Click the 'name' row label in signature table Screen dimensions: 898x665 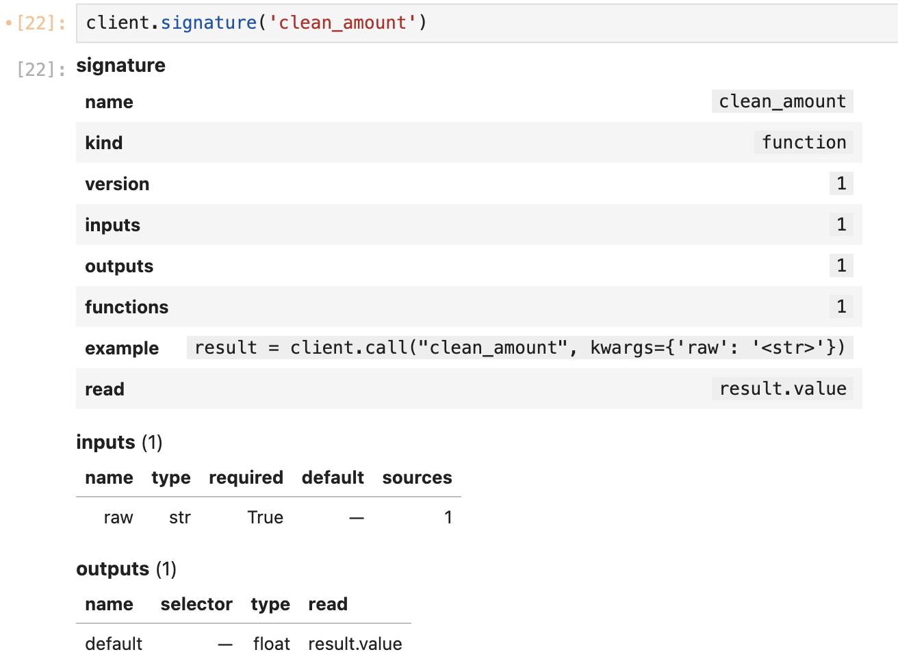109,102
